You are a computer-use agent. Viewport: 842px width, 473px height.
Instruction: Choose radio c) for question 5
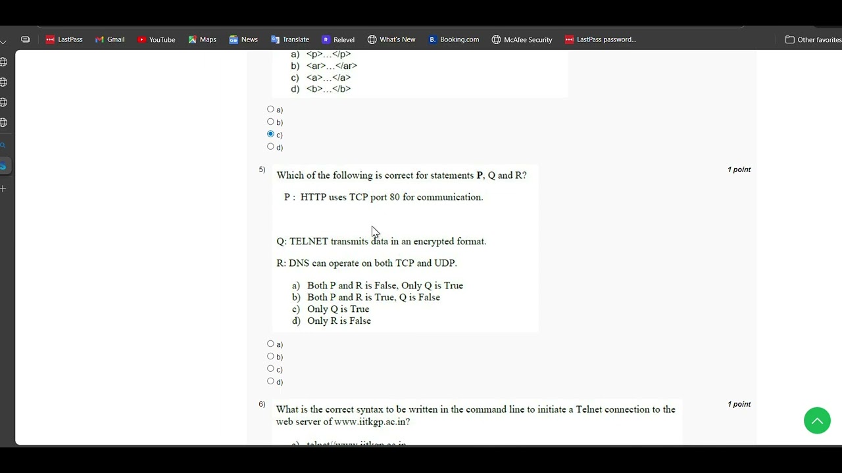(x=270, y=369)
